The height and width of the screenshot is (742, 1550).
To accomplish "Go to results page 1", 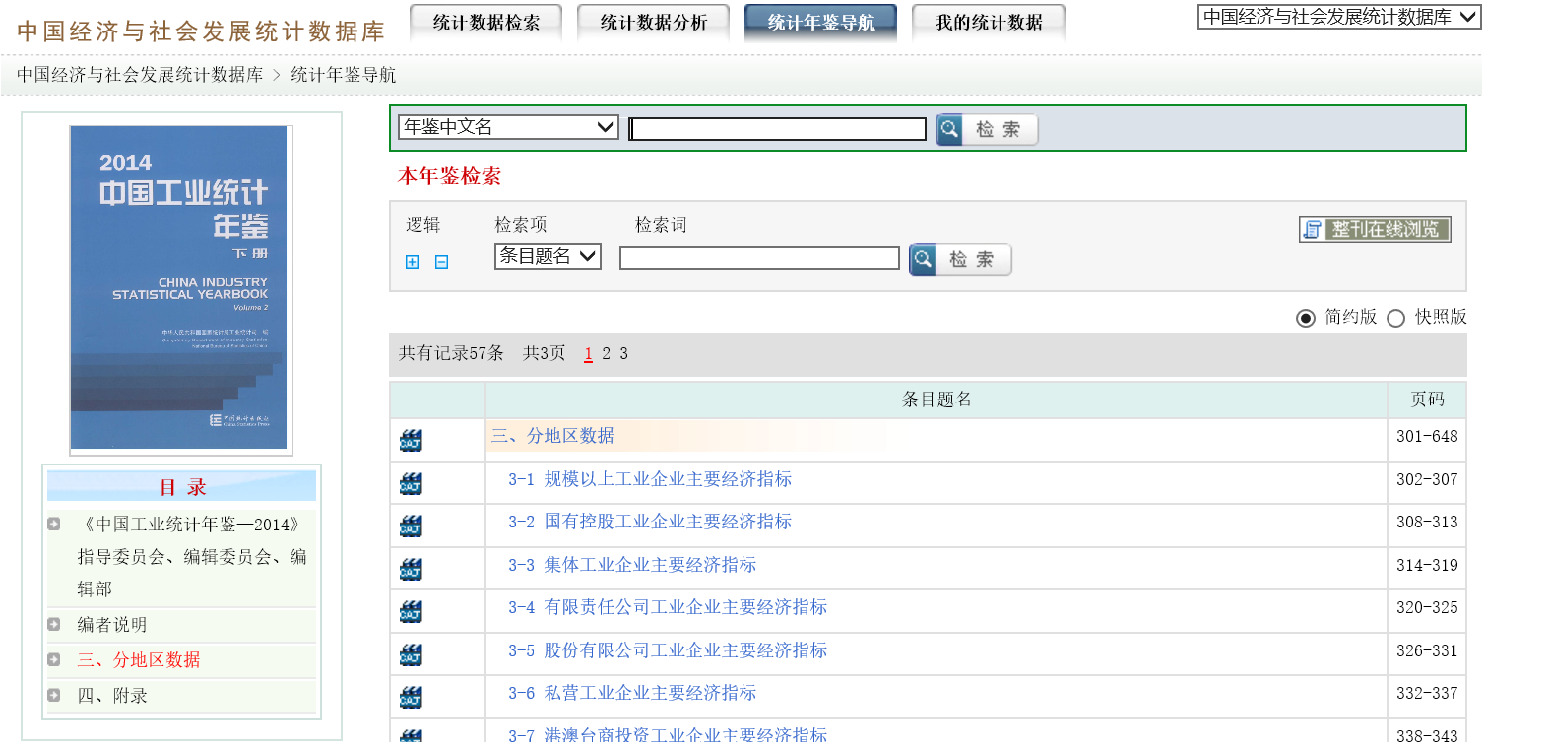I will (588, 354).
